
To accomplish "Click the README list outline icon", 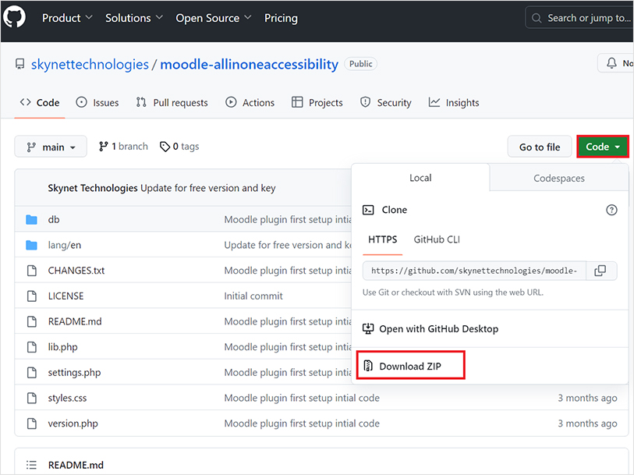I will 32,465.
